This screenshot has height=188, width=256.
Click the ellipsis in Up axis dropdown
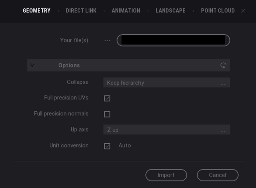pyautogui.click(x=223, y=131)
